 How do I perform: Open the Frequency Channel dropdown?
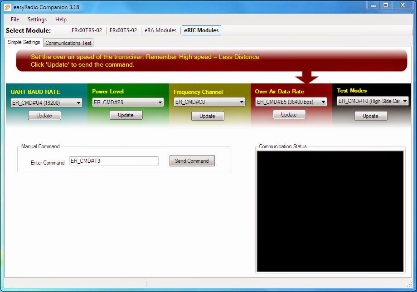tap(209, 102)
